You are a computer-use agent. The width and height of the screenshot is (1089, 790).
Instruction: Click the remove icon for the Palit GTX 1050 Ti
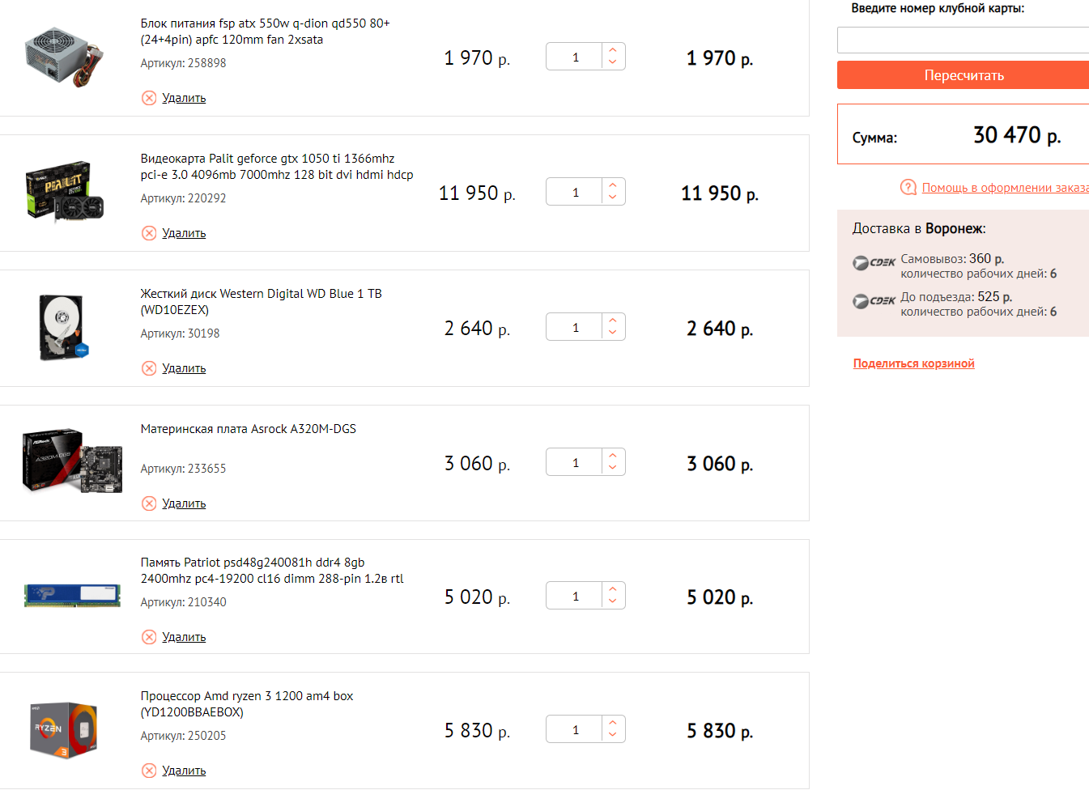[149, 233]
